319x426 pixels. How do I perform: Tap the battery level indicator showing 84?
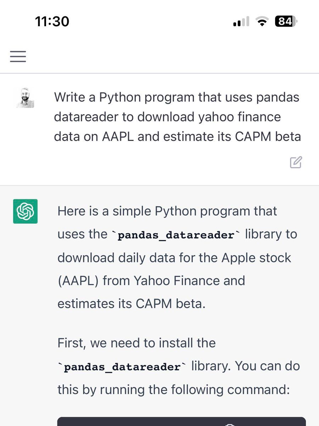click(x=286, y=22)
